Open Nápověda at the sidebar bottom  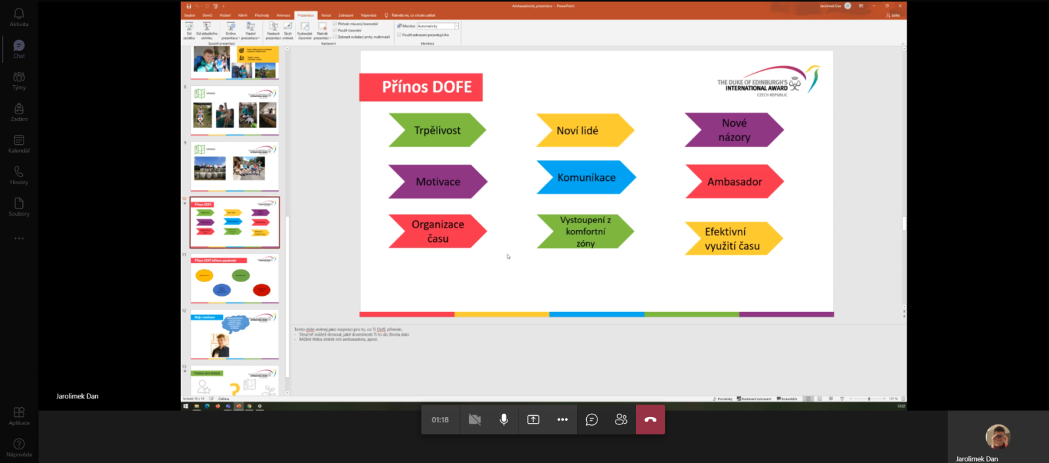pos(19,447)
